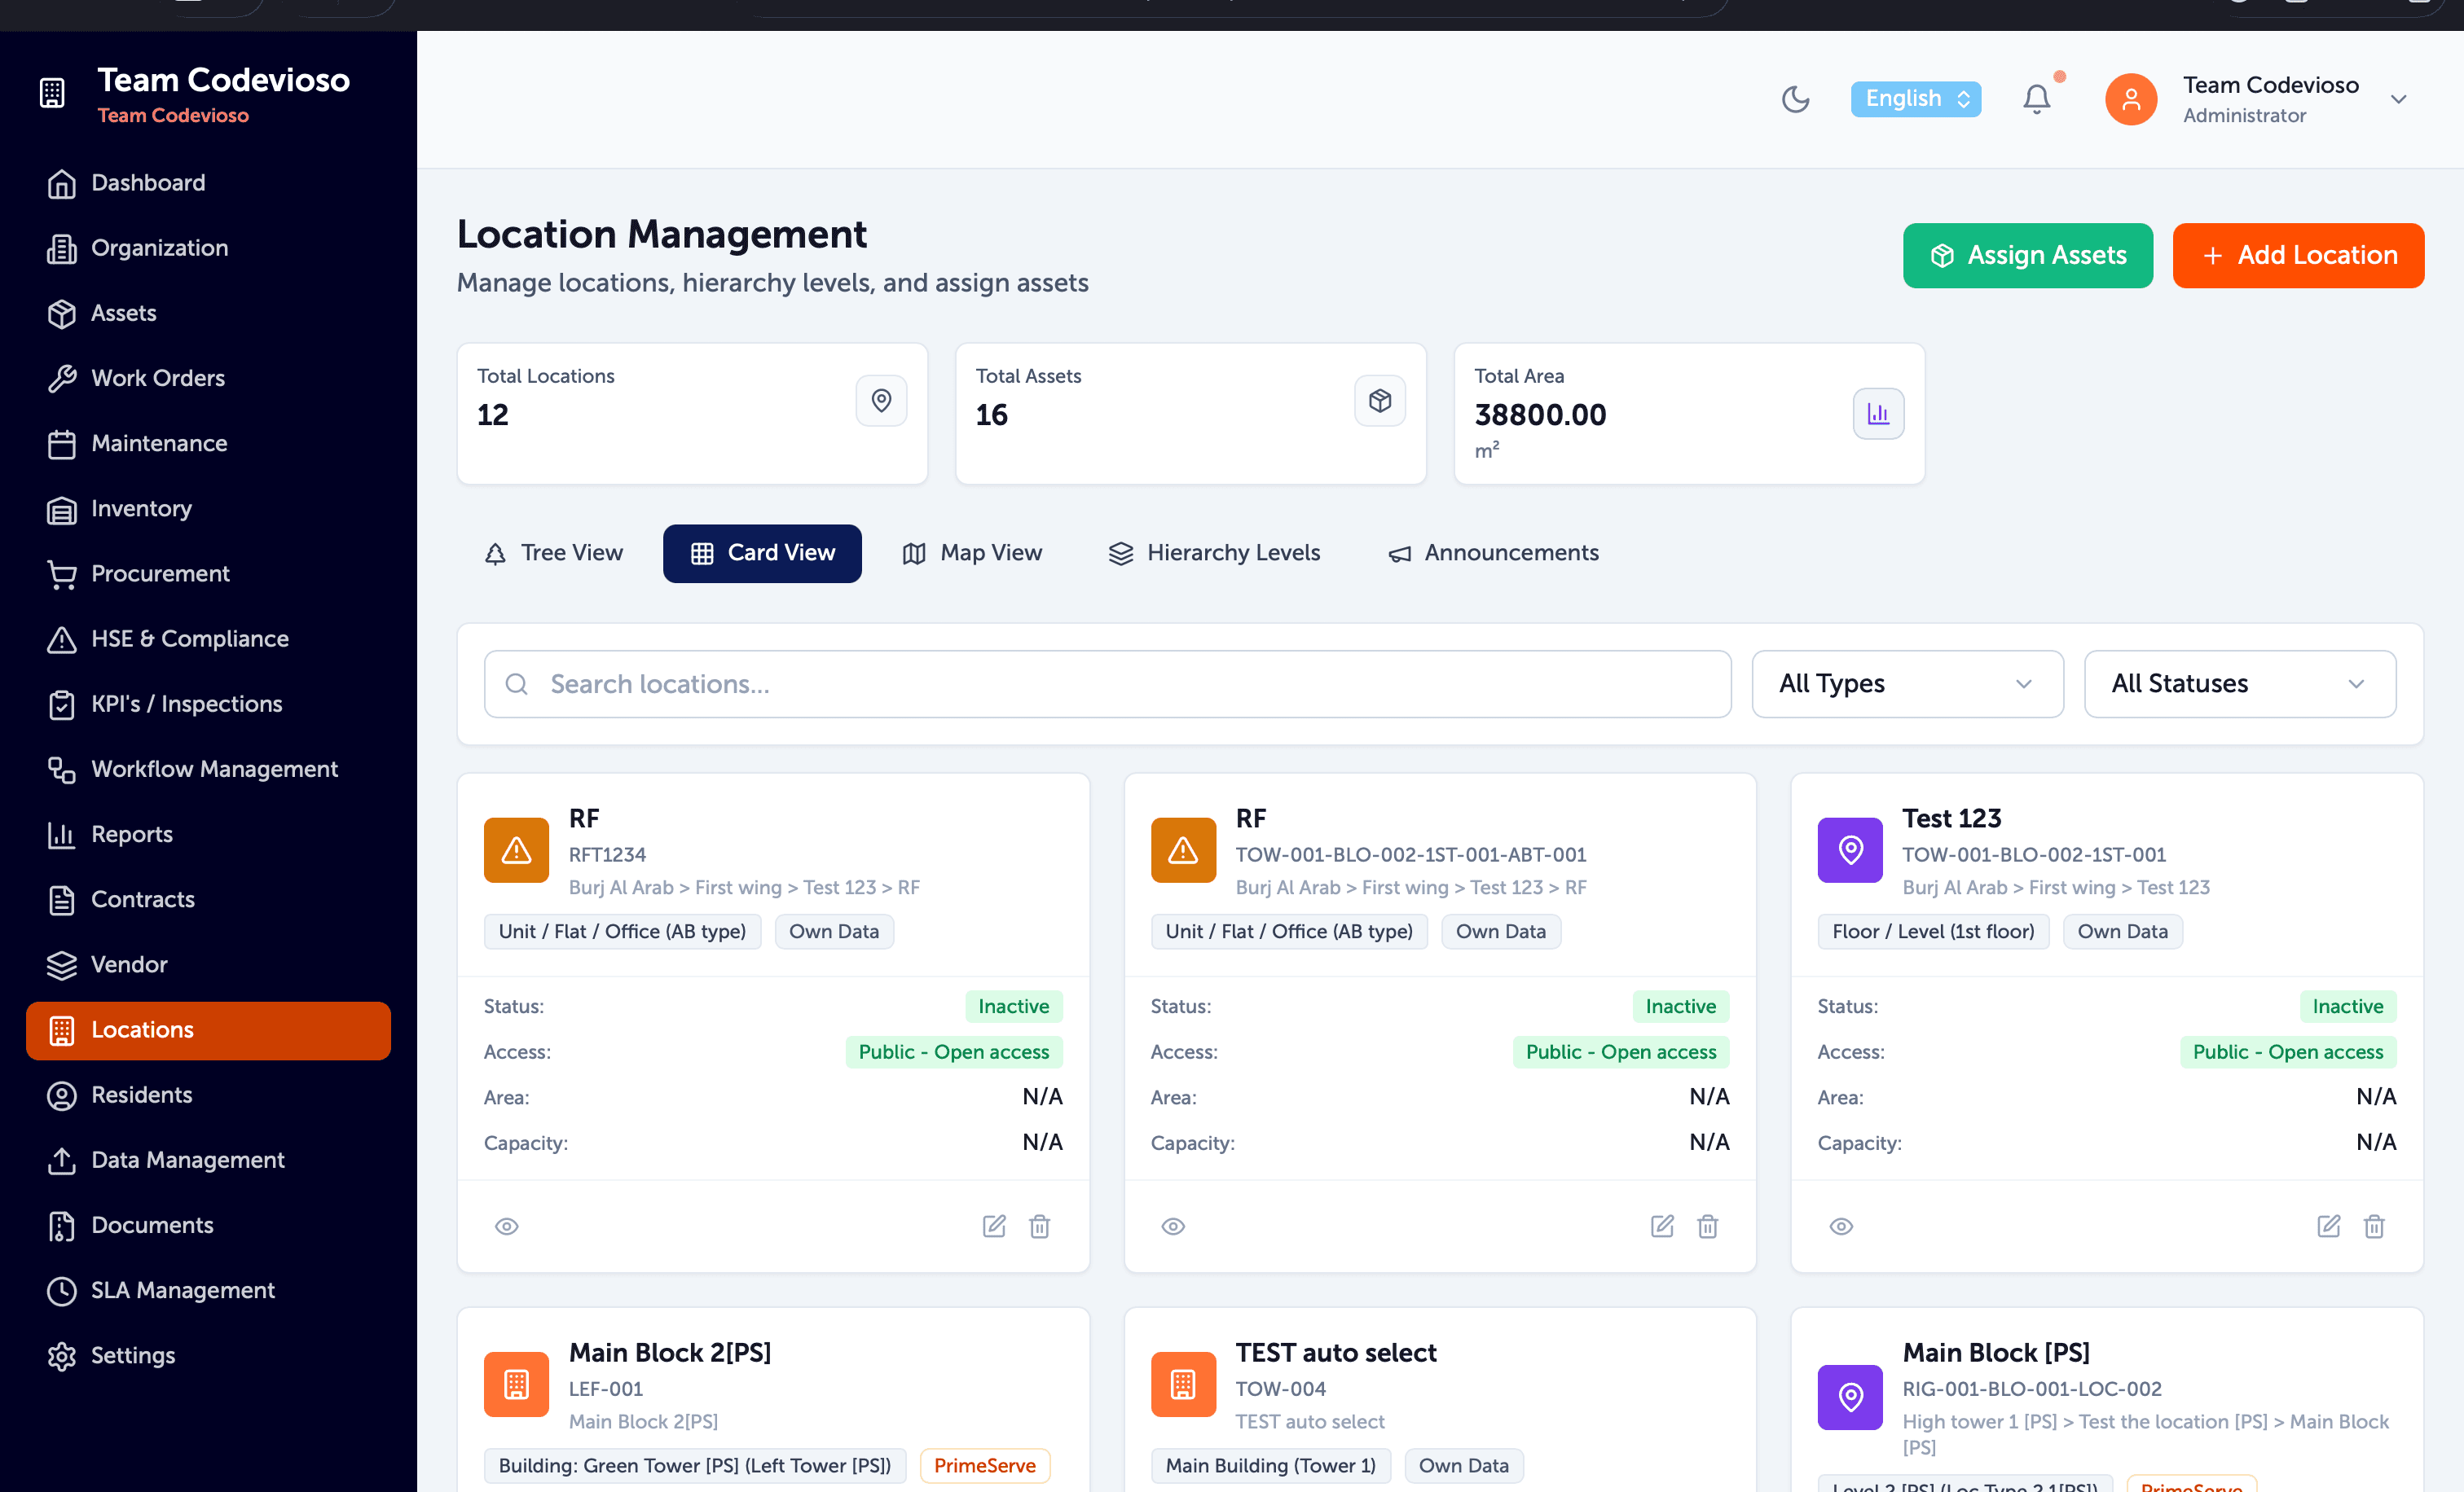The width and height of the screenshot is (2464, 1492).
Task: Click the orange user avatar icon
Action: (2130, 99)
